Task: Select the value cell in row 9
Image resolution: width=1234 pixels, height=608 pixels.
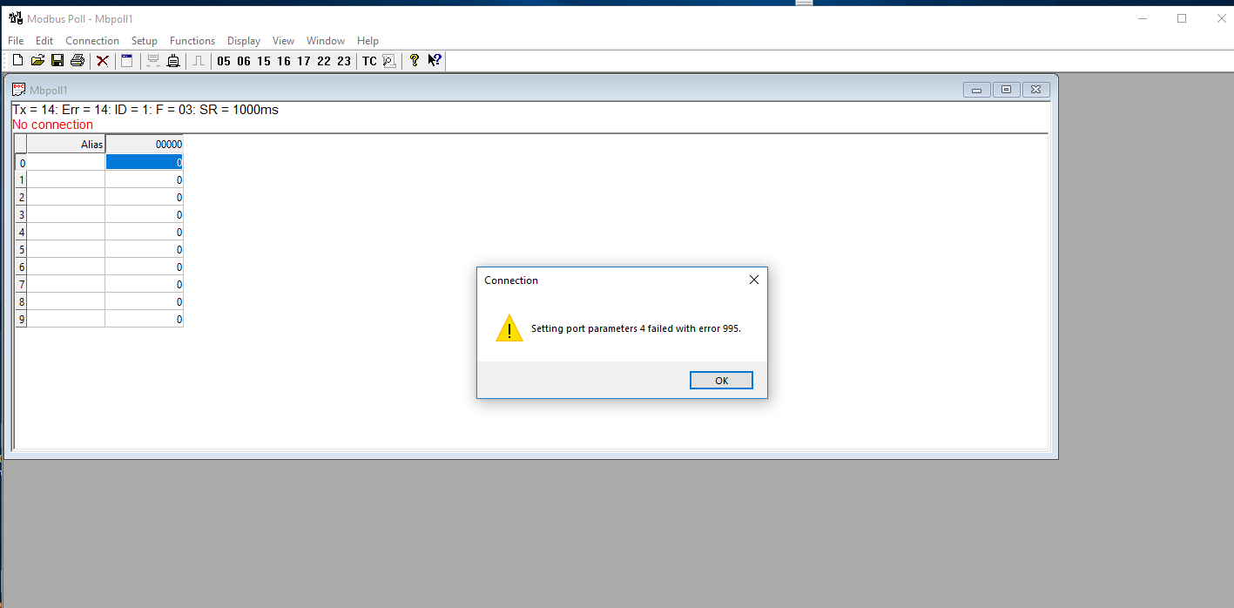Action: coord(145,319)
